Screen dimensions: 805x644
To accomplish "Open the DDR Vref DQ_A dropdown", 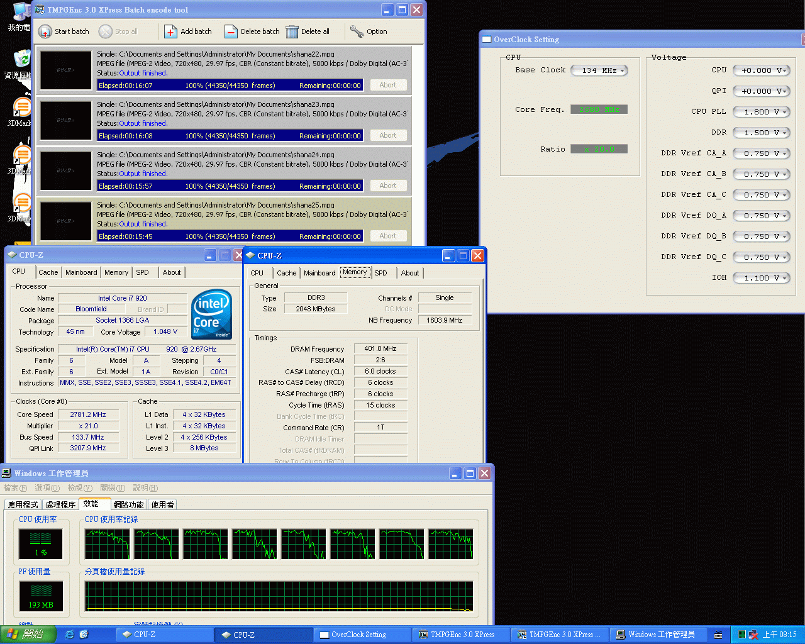I will (x=761, y=216).
